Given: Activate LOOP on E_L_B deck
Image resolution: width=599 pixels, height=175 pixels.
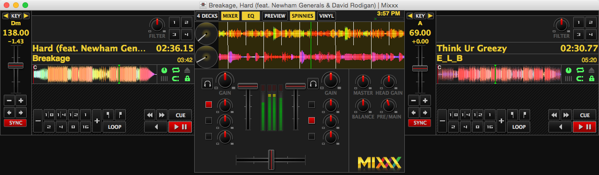Looking at the screenshot, I should click(x=519, y=126).
